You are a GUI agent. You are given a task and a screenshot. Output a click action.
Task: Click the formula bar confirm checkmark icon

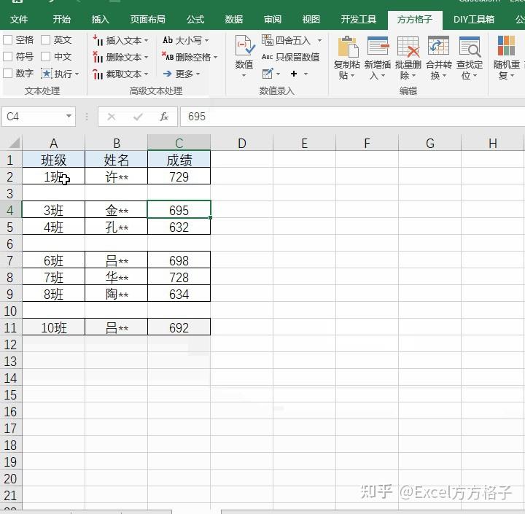tap(138, 117)
